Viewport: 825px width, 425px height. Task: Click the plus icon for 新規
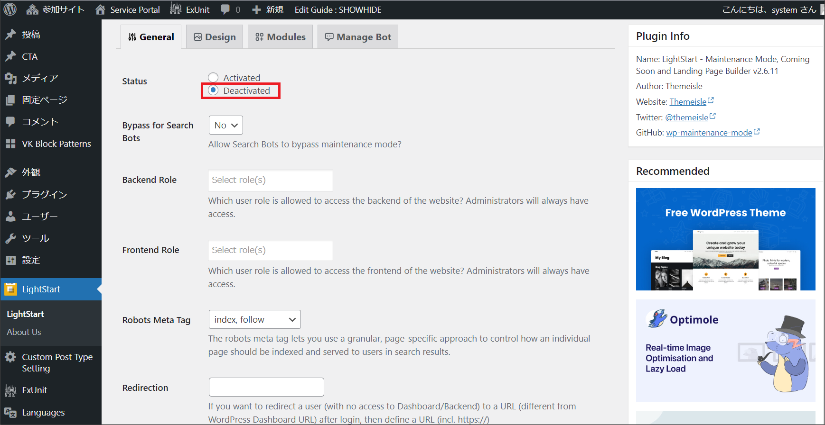point(256,10)
